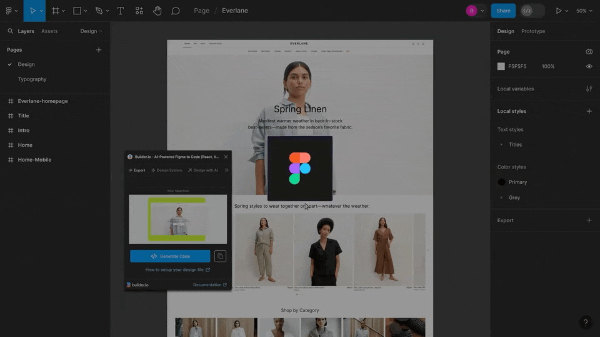Viewport: 600px width, 337px height.
Task: Open the Figma main menu icon
Action: [x=9, y=11]
